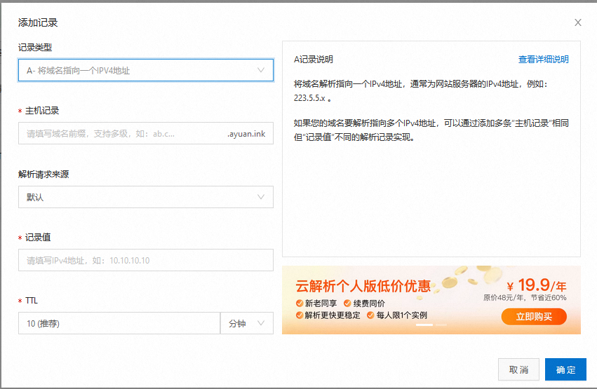Click the 记录值 IPv4 address input field

[146, 260]
